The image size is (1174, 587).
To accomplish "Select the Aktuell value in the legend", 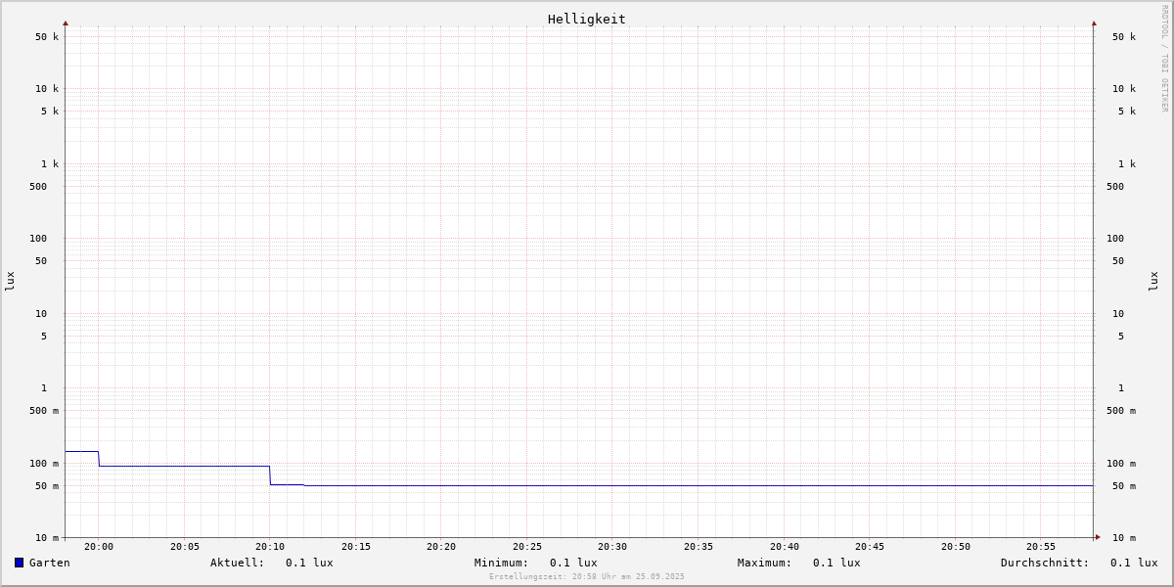I will 309,563.
